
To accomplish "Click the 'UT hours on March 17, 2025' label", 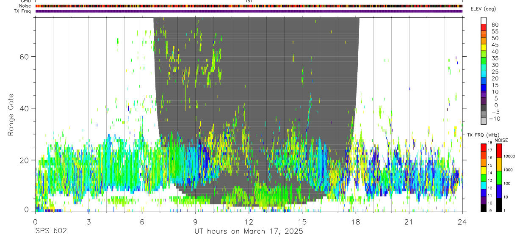I will tap(249, 232).
